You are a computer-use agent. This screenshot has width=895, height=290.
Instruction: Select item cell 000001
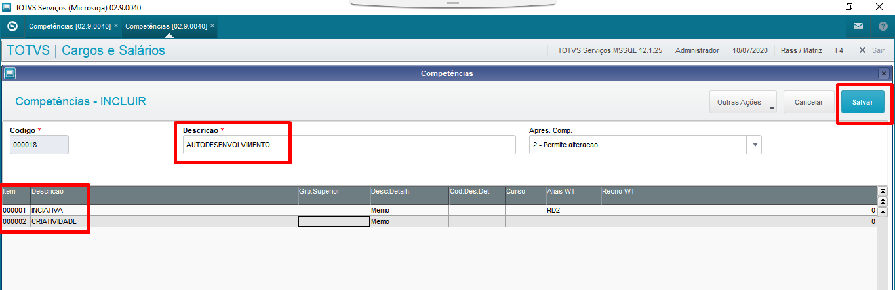[x=15, y=211]
